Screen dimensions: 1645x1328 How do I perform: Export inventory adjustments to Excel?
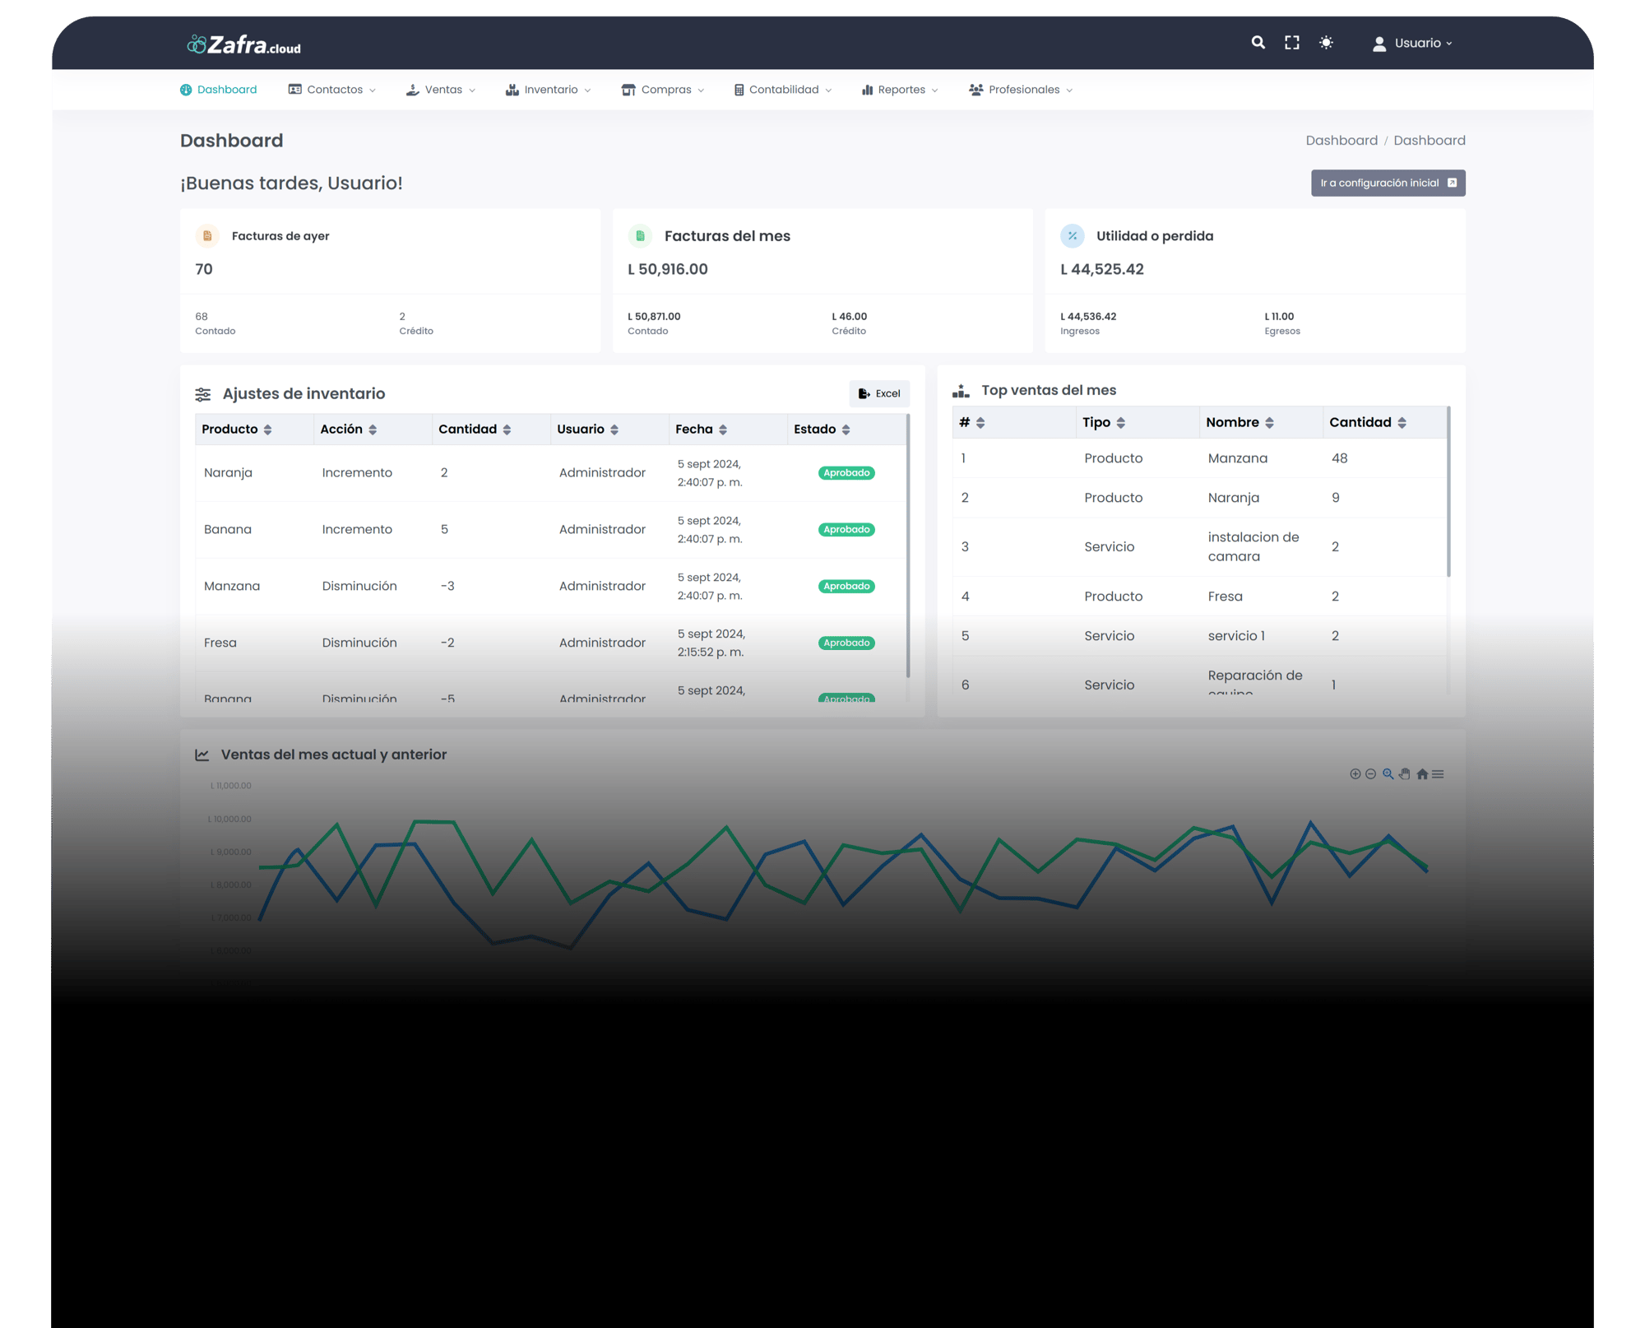click(x=878, y=393)
